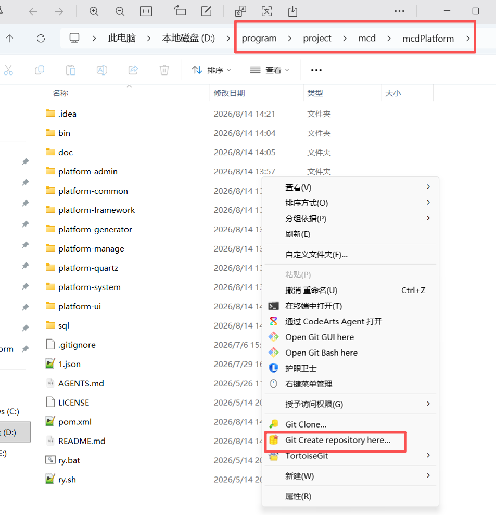496x515 pixels.
Task: Expand chevron after mcd breadcrumb
Action: 389,39
